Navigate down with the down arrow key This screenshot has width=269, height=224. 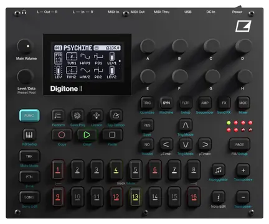point(186,144)
